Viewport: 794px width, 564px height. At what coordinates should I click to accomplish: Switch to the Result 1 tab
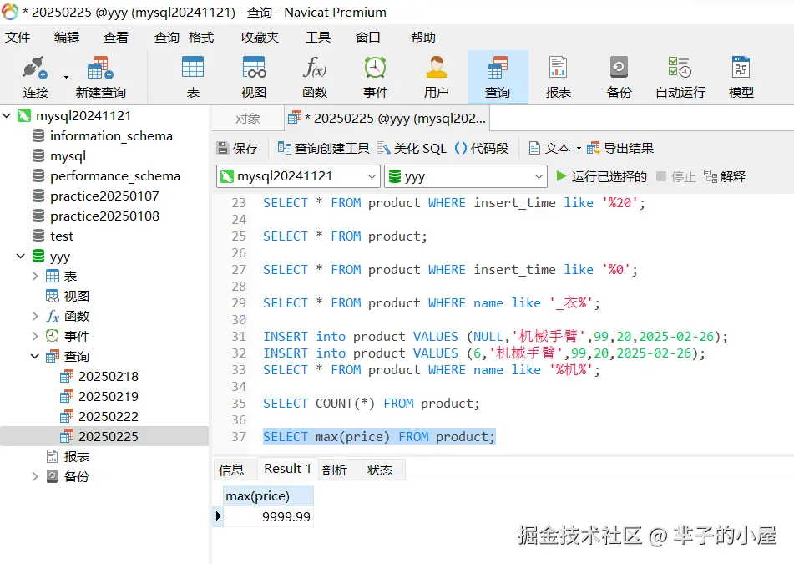[287, 469]
